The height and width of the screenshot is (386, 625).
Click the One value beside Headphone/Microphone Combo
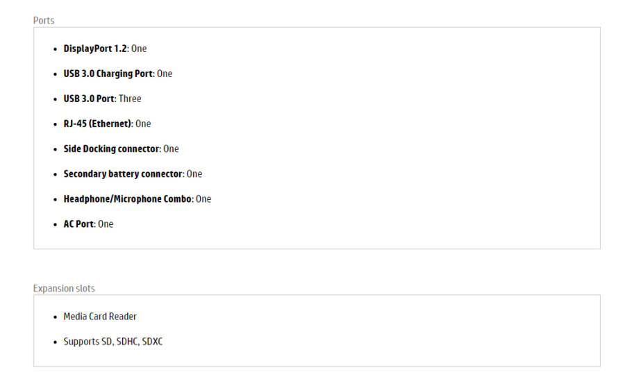tap(203, 199)
